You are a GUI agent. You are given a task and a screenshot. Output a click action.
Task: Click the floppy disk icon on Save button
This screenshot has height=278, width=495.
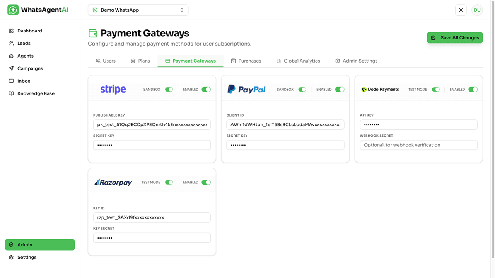point(433,37)
